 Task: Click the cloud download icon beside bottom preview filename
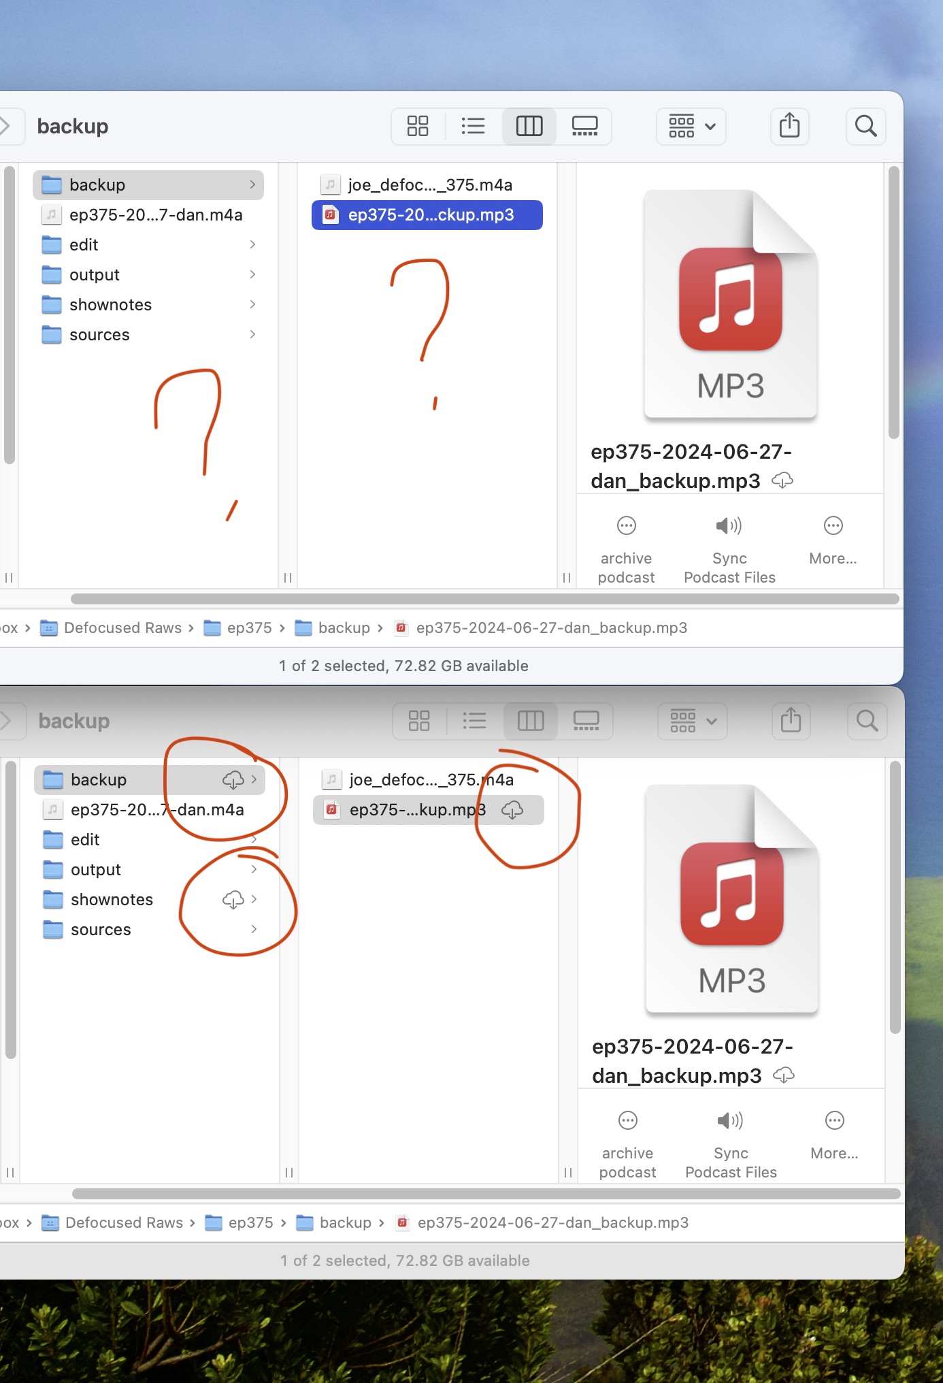coord(784,1076)
